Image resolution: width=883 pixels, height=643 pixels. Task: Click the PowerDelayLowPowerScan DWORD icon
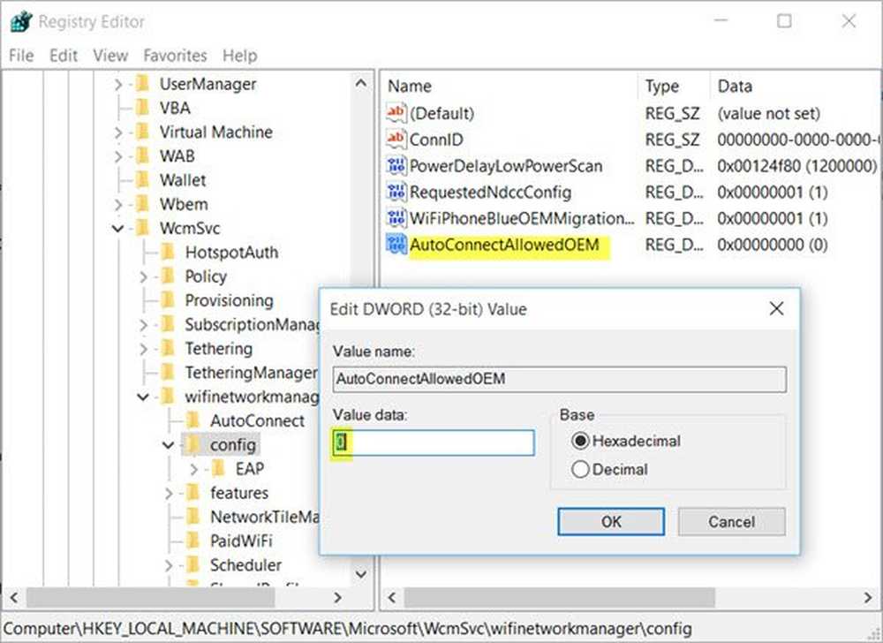pos(396,165)
